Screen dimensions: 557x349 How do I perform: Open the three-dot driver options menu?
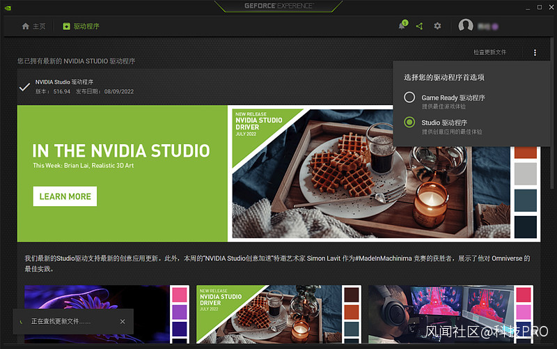[x=535, y=53]
